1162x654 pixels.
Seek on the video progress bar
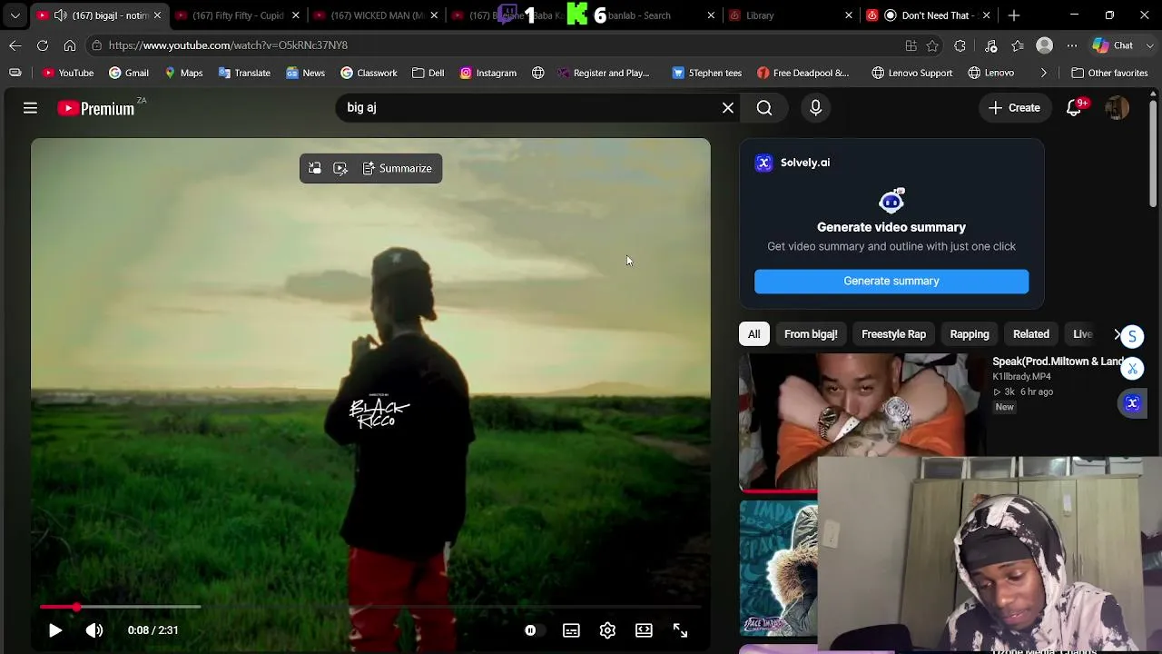370,607
